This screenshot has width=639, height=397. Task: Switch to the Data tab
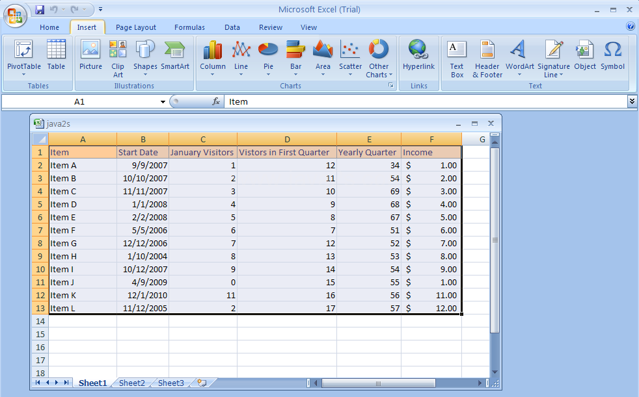[232, 27]
